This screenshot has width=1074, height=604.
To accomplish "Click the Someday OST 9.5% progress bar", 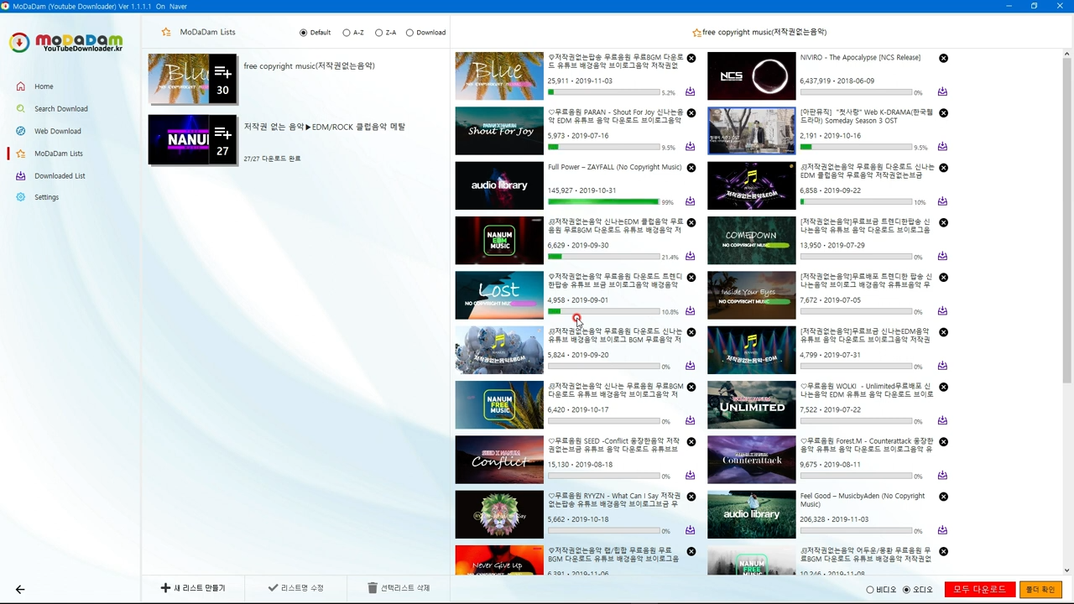I will [x=856, y=147].
